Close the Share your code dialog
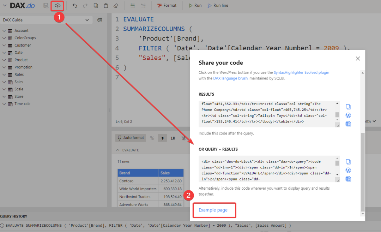Viewport: 381px width, 232px height. [x=358, y=59]
